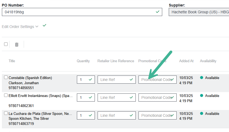Click green availability dot for Constable row
Viewport: 229px width, 132px height.
(x=202, y=78)
